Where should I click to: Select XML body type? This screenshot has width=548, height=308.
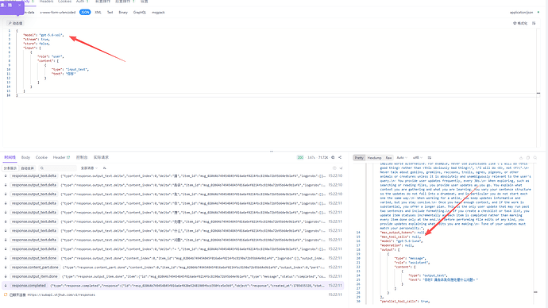[x=98, y=12]
